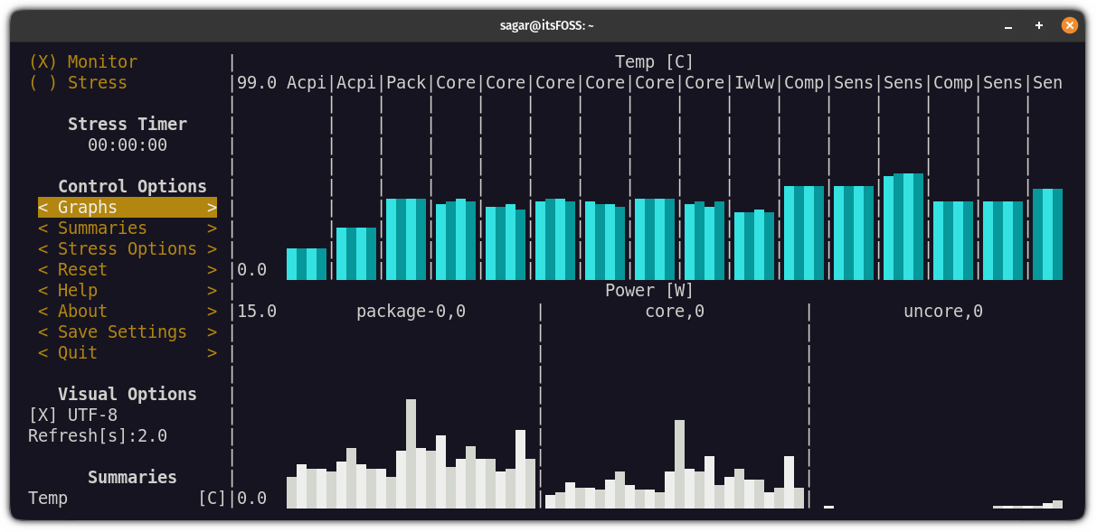Select Quit to exit s-tui
Viewport: 1097px width, 532px height.
pos(127,352)
